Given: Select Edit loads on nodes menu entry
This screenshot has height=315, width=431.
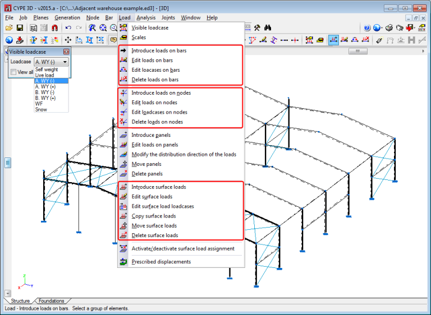Looking at the screenshot, I should pyautogui.click(x=181, y=103).
